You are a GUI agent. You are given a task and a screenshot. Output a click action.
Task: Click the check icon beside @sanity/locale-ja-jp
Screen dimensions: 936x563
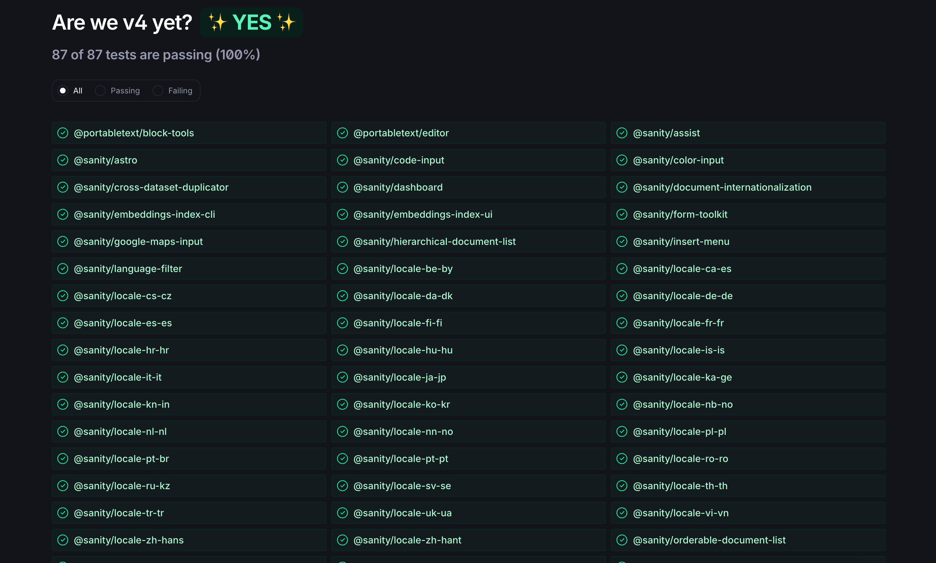[342, 377]
